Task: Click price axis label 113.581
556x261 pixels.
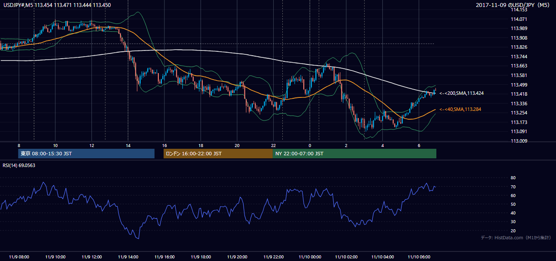Action: coord(519,75)
